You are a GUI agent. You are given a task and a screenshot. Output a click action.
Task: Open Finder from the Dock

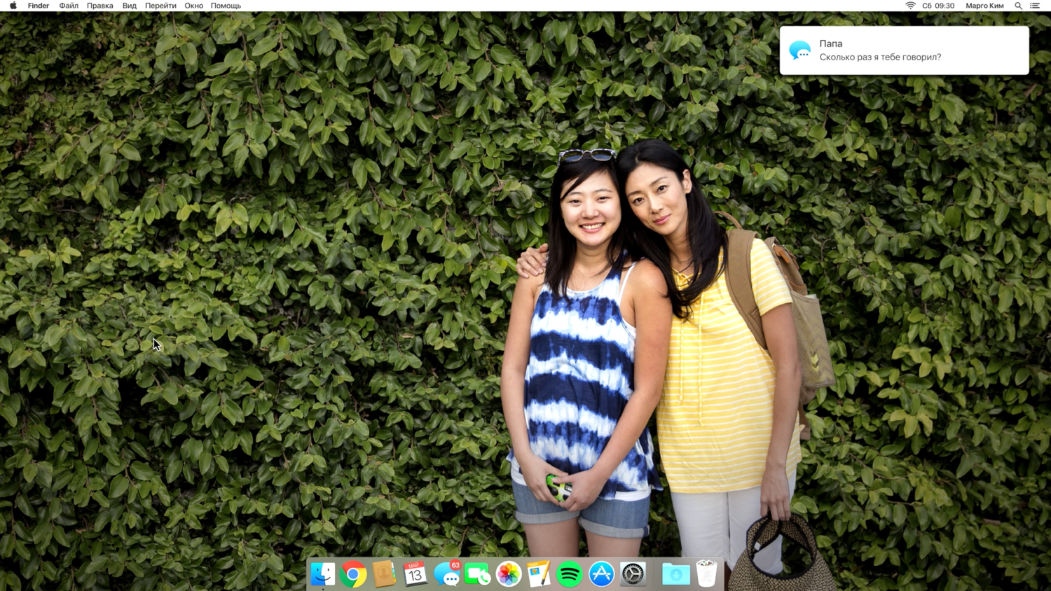pyautogui.click(x=323, y=574)
